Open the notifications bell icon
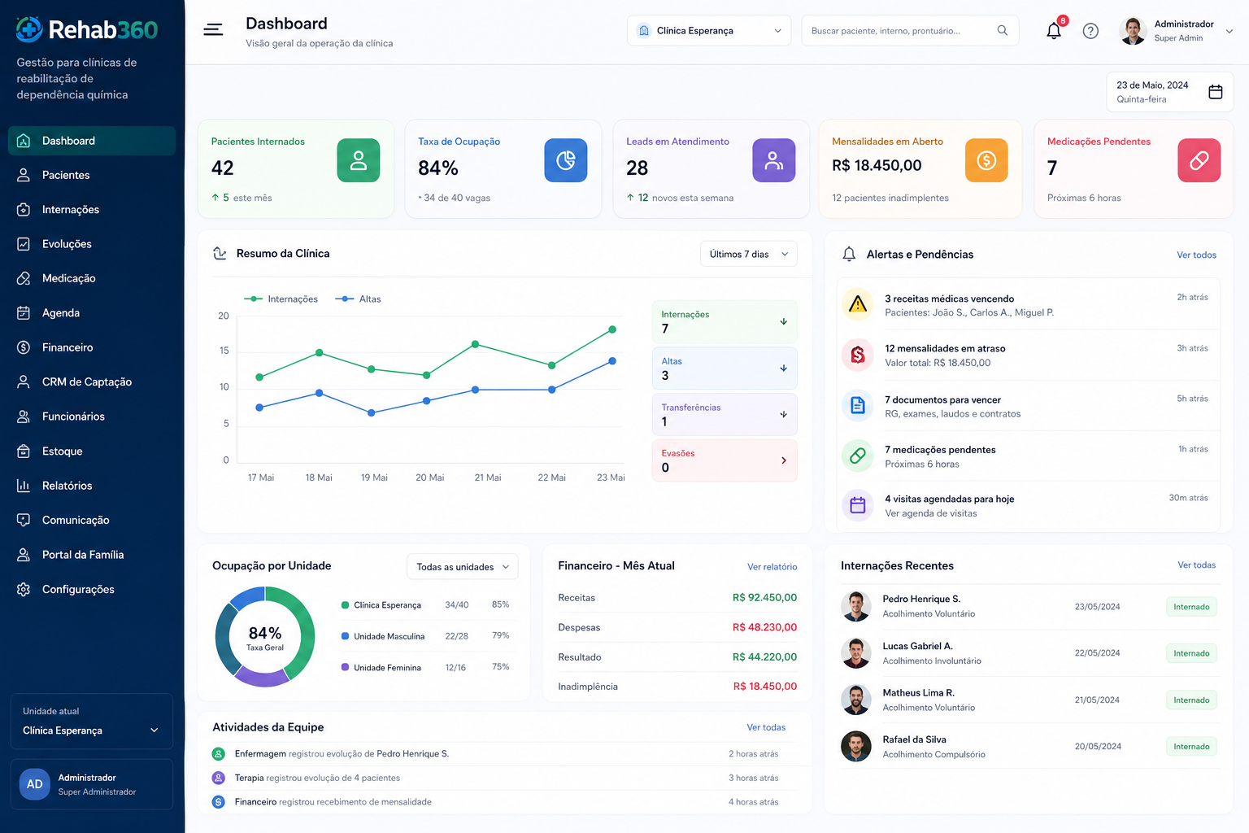The height and width of the screenshot is (833, 1249). (1054, 31)
